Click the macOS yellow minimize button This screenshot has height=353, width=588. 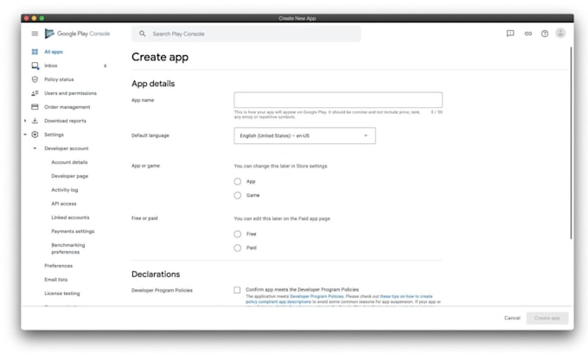click(x=34, y=18)
